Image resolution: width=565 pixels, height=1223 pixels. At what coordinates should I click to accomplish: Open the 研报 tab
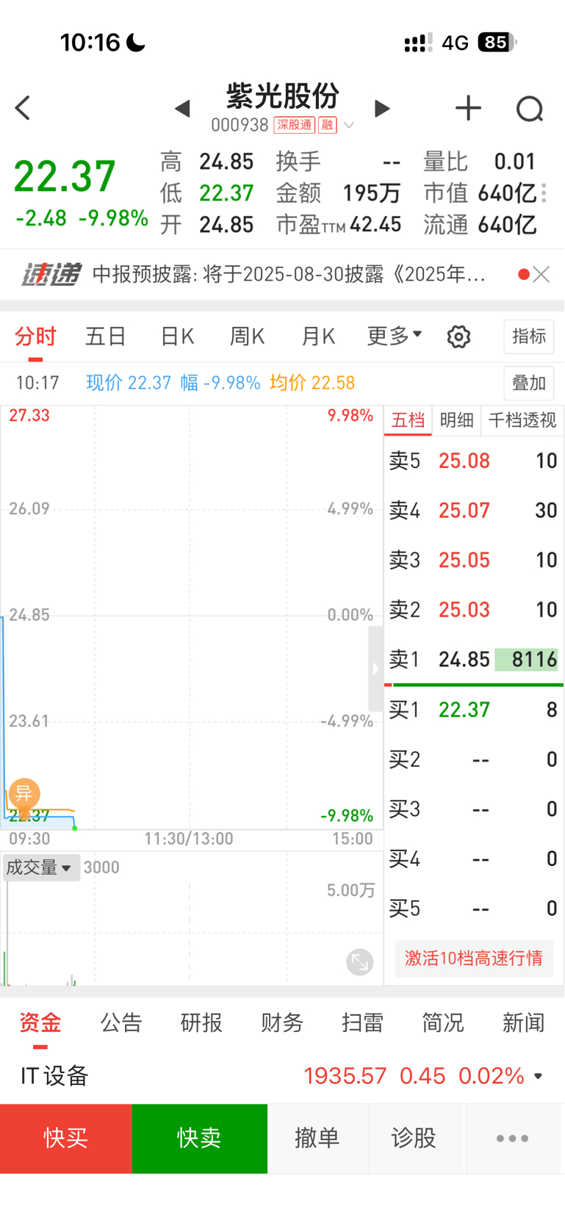pos(201,1022)
